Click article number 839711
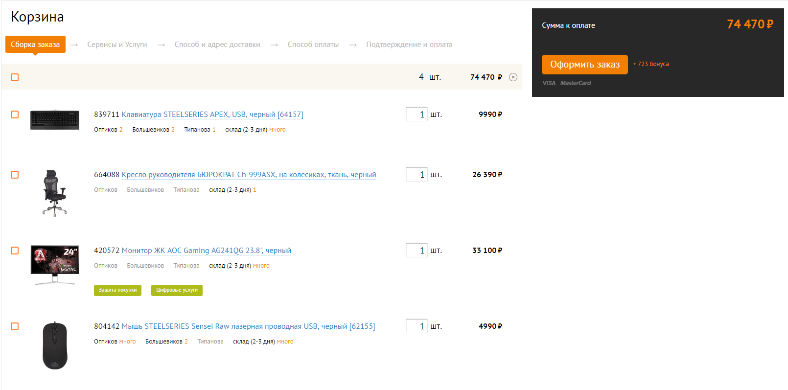Image resolution: width=788 pixels, height=390 pixels. (107, 115)
